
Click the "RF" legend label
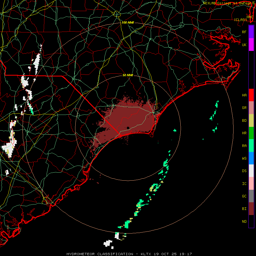tap(244, 32)
